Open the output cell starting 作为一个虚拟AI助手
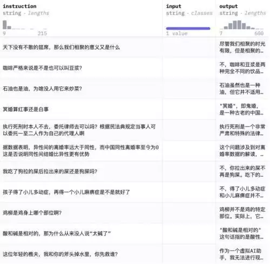The height and width of the screenshot is (264, 270). click(x=241, y=254)
